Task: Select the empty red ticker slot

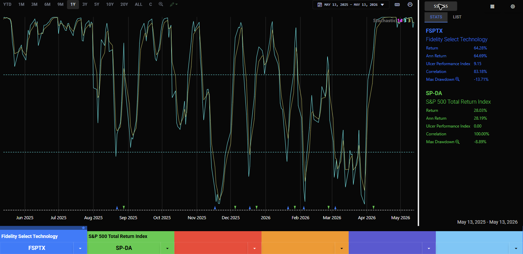Action: click(x=211, y=248)
